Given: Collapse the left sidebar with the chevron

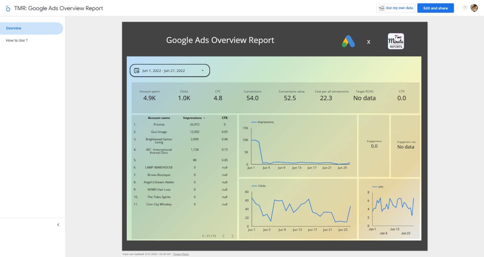Looking at the screenshot, I should pyautogui.click(x=58, y=225).
